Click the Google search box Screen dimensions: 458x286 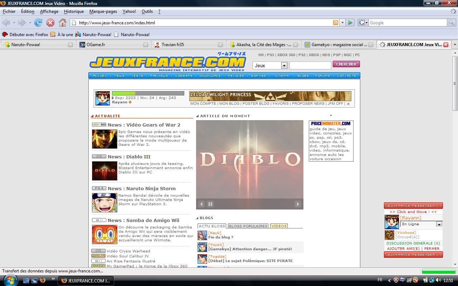408,23
